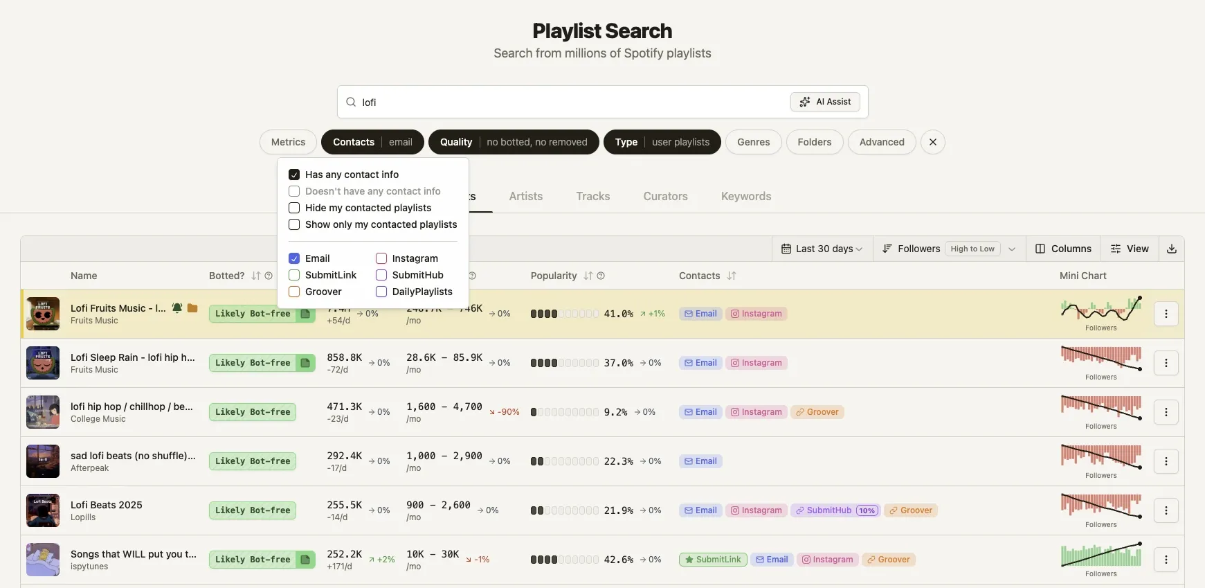1205x588 pixels.
Task: Open row menu for Songs that WILL put you
Action: (1166, 560)
